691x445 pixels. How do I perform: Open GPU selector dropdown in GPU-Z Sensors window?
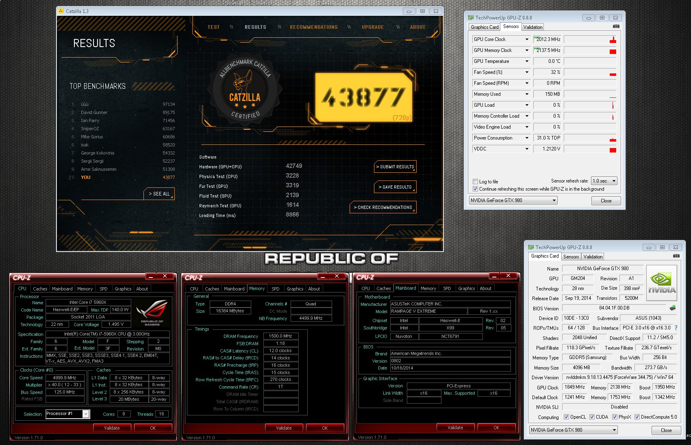point(513,200)
